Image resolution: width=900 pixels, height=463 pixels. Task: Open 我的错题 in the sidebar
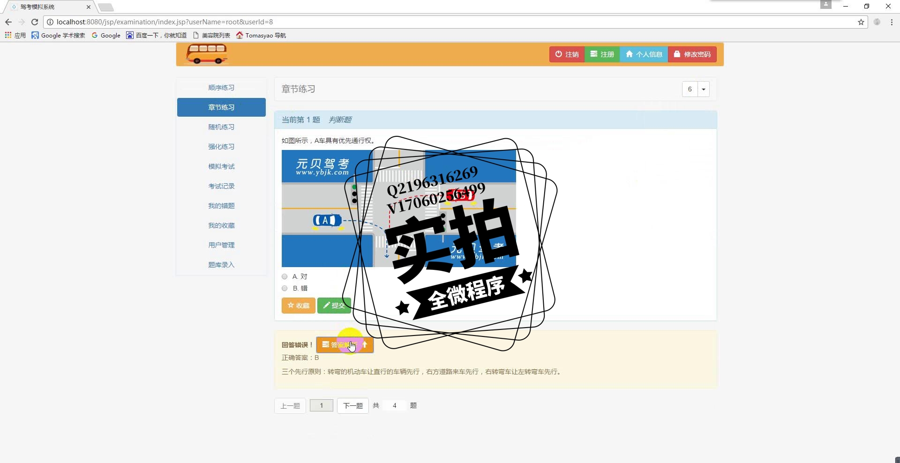[x=221, y=206]
